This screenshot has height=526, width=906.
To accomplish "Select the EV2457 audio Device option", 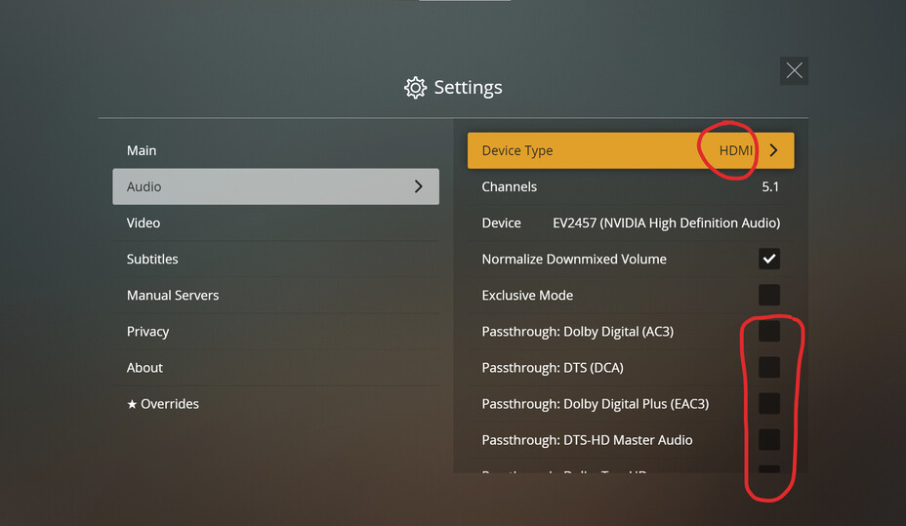I will [x=666, y=223].
